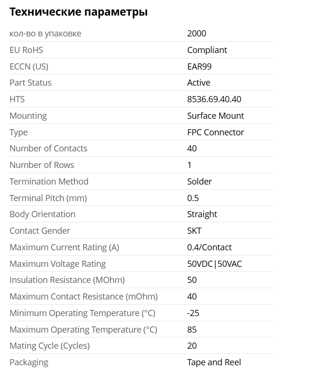The width and height of the screenshot is (326, 370).
Task: Click the 'Straight' body orientation value
Action: click(x=202, y=214)
